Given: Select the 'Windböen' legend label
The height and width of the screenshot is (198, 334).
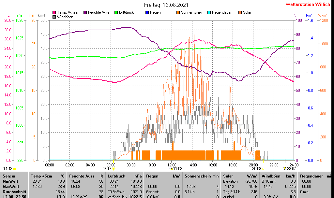Looking at the screenshot, I should 65,17.
